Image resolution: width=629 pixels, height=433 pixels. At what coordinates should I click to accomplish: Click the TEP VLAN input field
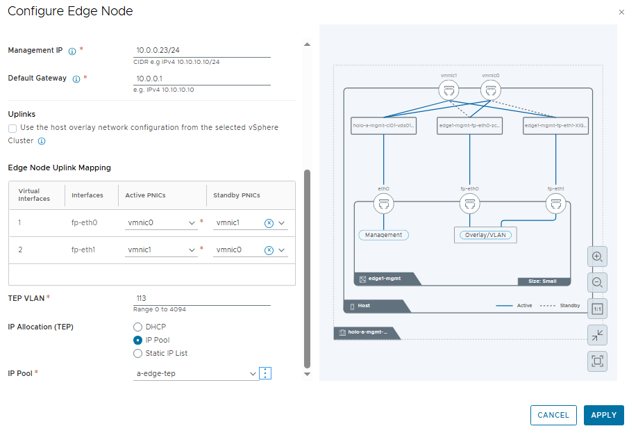tap(201, 298)
